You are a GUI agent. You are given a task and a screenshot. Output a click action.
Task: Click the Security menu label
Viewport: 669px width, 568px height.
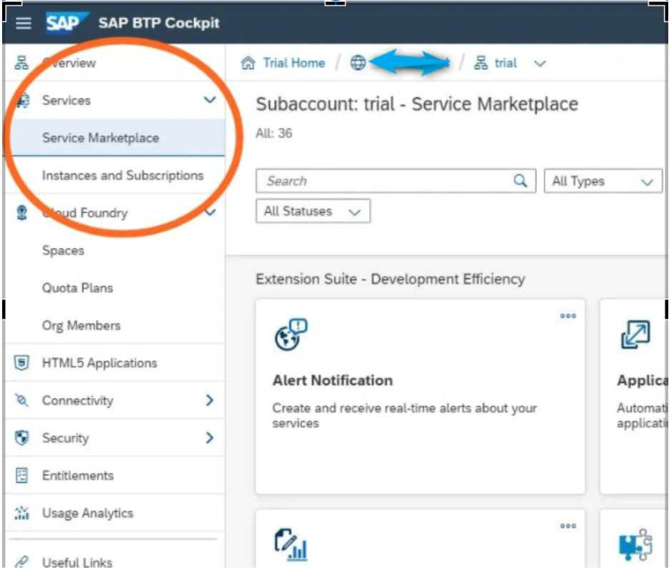click(65, 438)
